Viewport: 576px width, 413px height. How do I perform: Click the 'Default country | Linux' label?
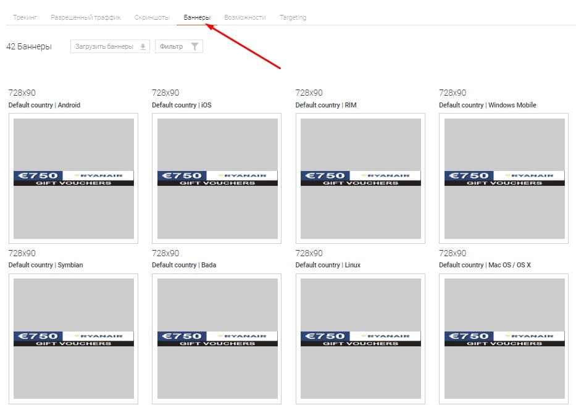[328, 265]
